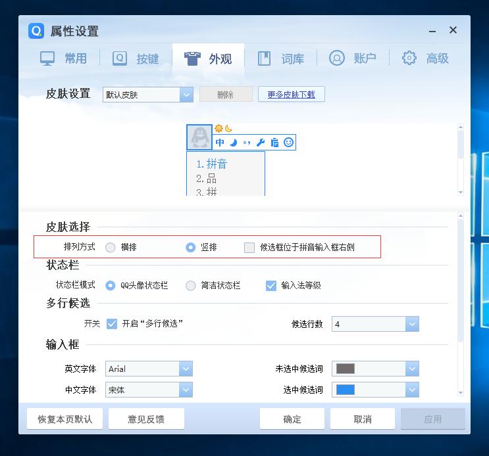The width and height of the screenshot is (489, 456).
Task: Close the 属性设置 window
Action: coord(453,30)
